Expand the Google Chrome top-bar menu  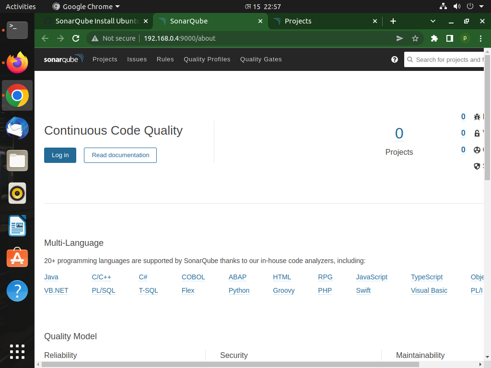85,6
